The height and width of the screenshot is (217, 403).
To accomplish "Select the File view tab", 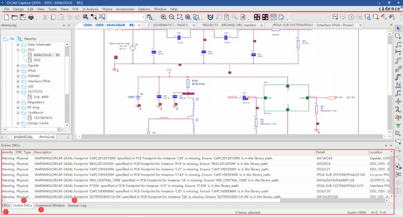I will coord(9,39).
